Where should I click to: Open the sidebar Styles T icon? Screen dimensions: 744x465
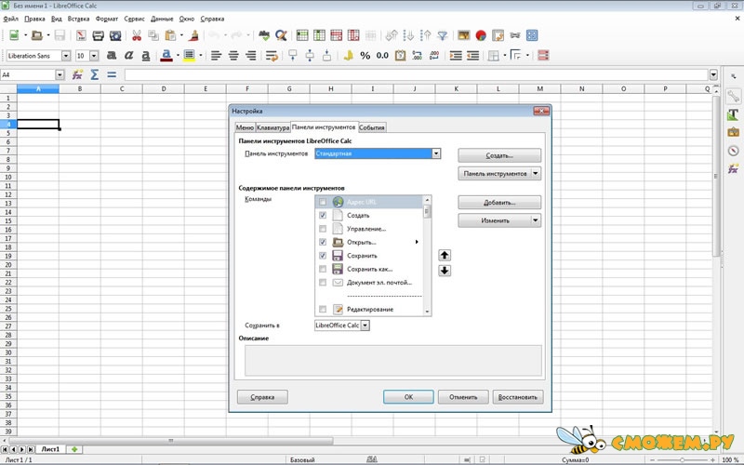pos(733,114)
